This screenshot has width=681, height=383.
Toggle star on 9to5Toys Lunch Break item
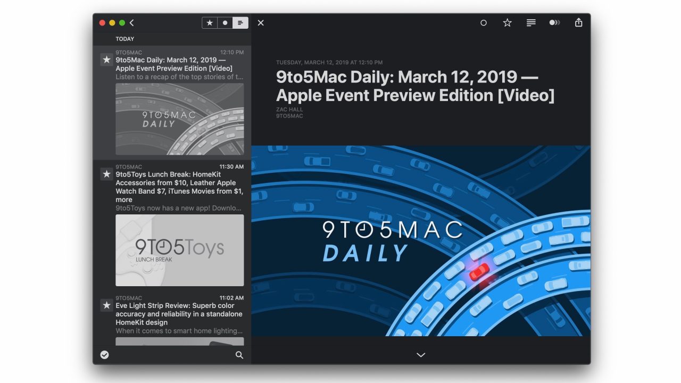point(106,174)
